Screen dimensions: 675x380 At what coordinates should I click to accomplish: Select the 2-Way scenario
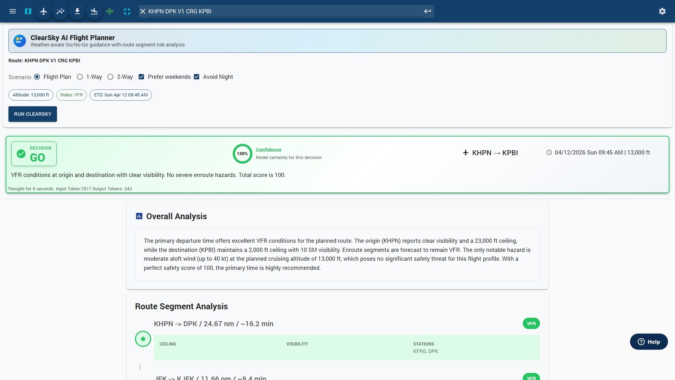pyautogui.click(x=110, y=77)
